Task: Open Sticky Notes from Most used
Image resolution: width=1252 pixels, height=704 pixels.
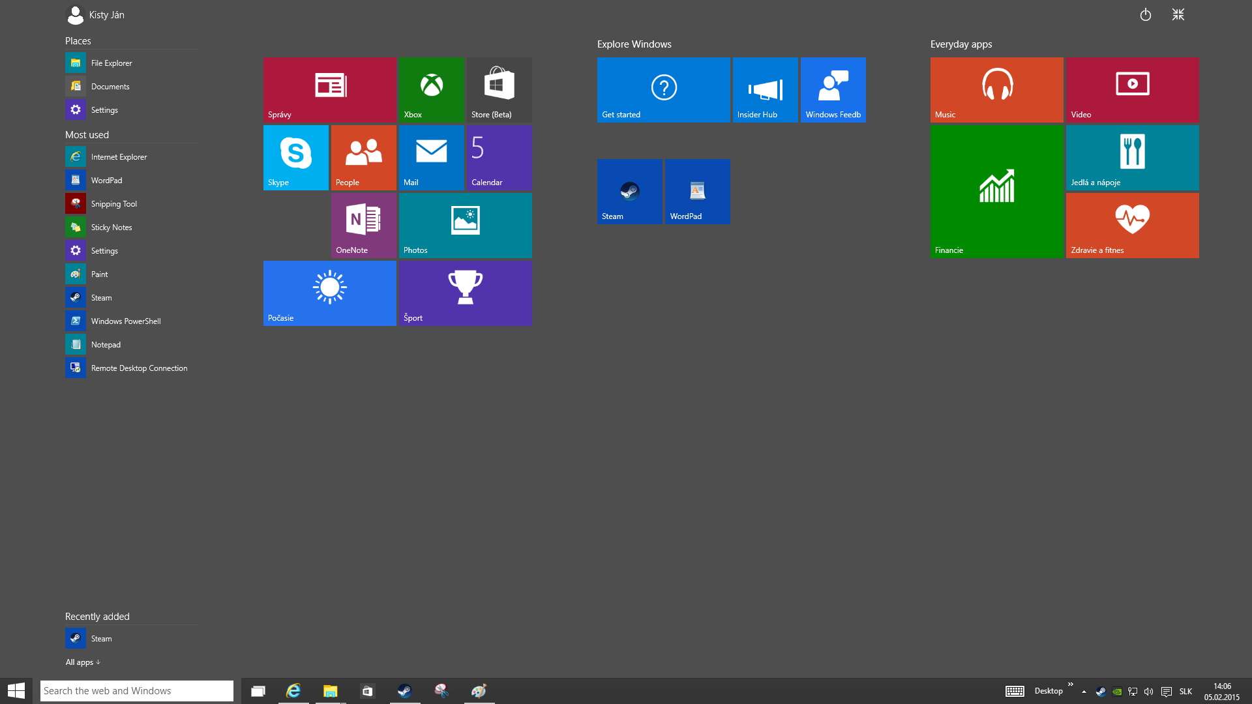Action: click(x=131, y=227)
